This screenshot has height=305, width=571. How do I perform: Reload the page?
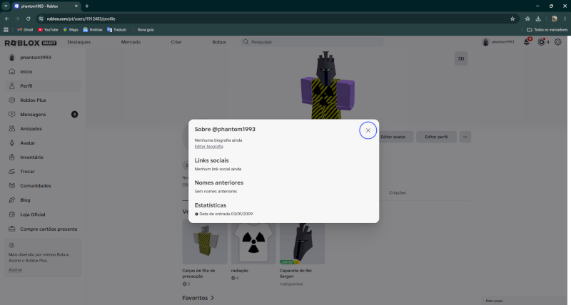pos(28,19)
